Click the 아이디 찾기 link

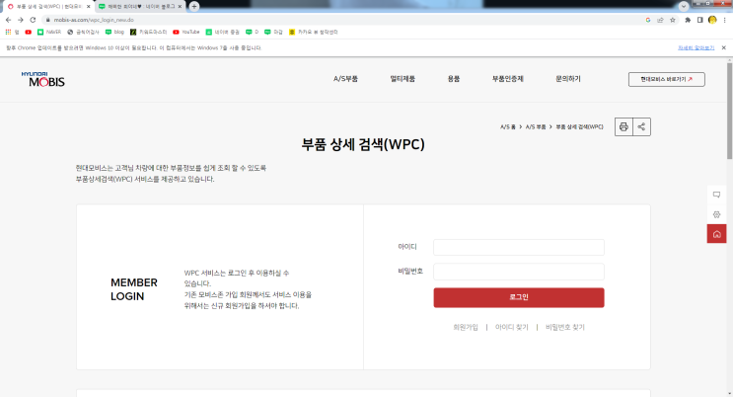click(511, 327)
